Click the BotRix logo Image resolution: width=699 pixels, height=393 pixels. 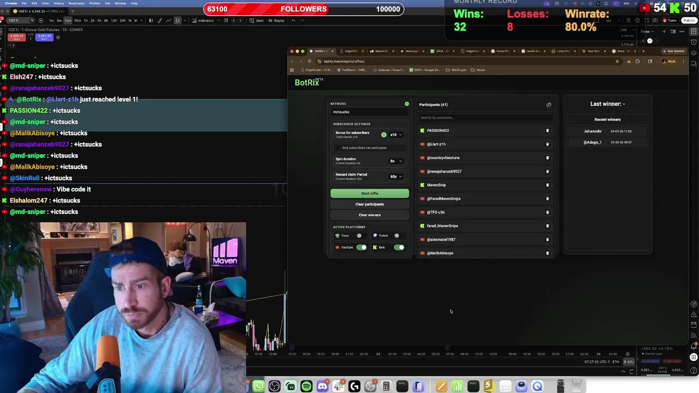coord(309,82)
